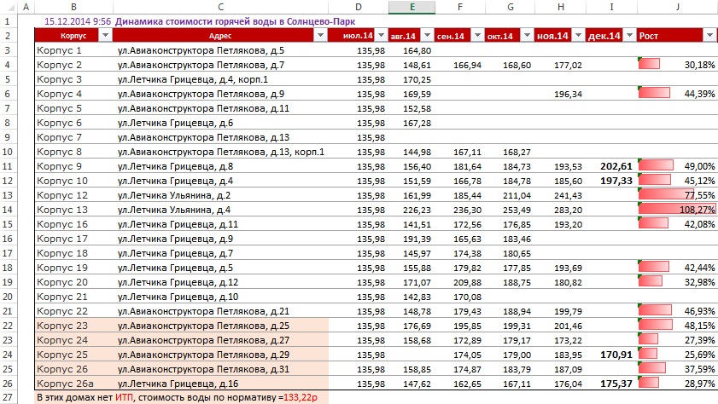Select the cell with value 201,46
This screenshot has height=404, width=718.
(560, 326)
